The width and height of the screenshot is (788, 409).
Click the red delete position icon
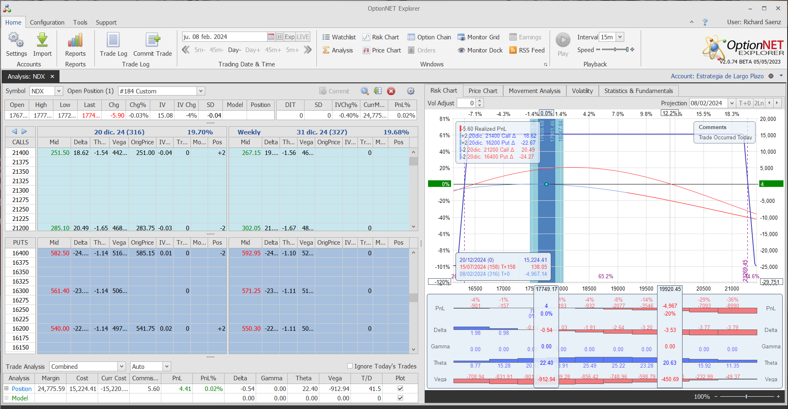391,91
